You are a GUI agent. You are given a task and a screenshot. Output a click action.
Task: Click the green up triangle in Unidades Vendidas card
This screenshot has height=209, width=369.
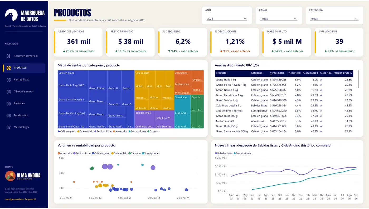[x=64, y=51]
